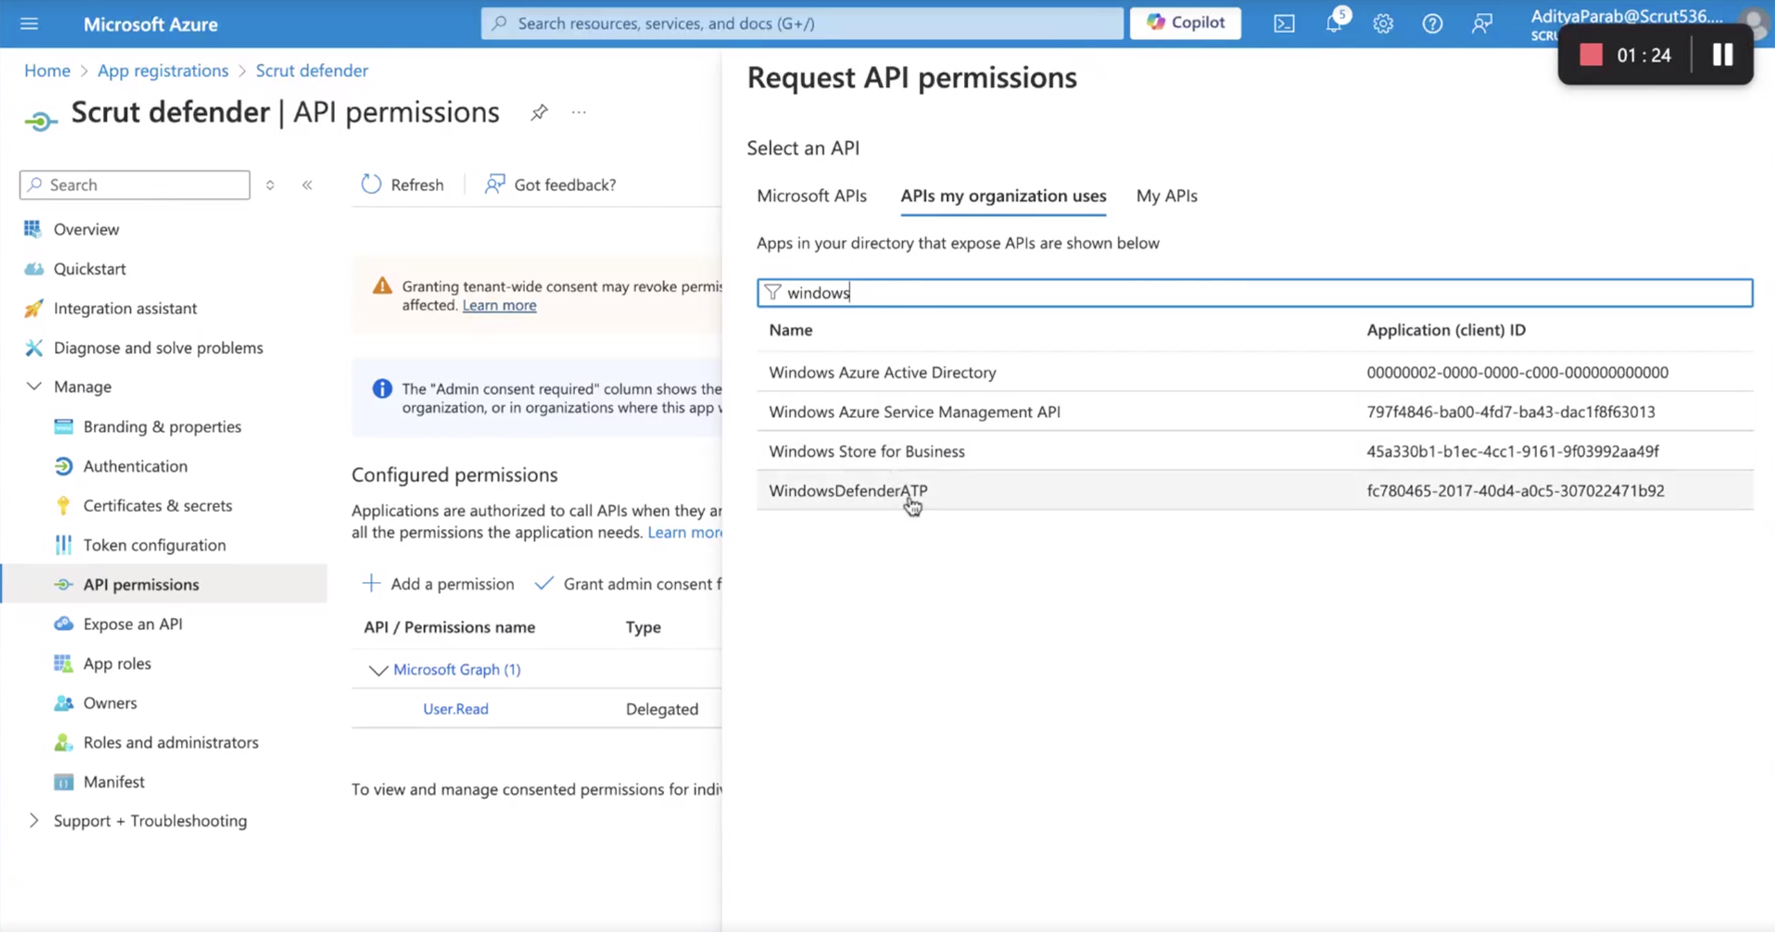Stop the recording with red square
The width and height of the screenshot is (1775, 932).
pos(1590,55)
